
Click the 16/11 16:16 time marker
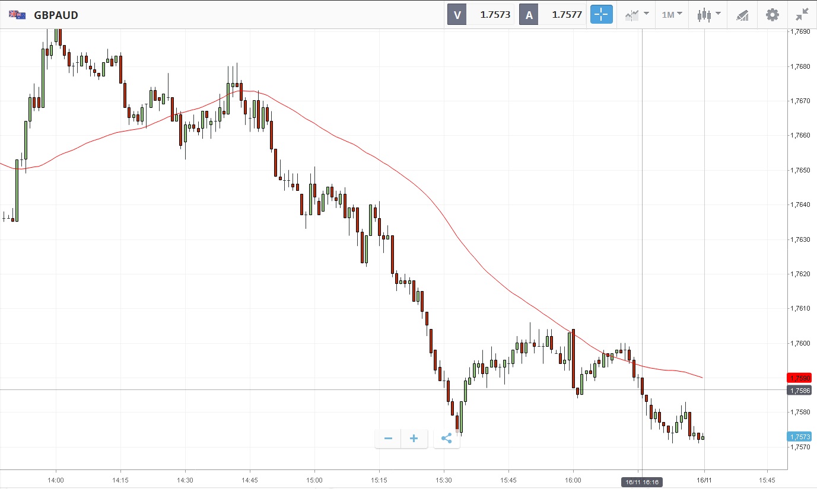(x=642, y=482)
